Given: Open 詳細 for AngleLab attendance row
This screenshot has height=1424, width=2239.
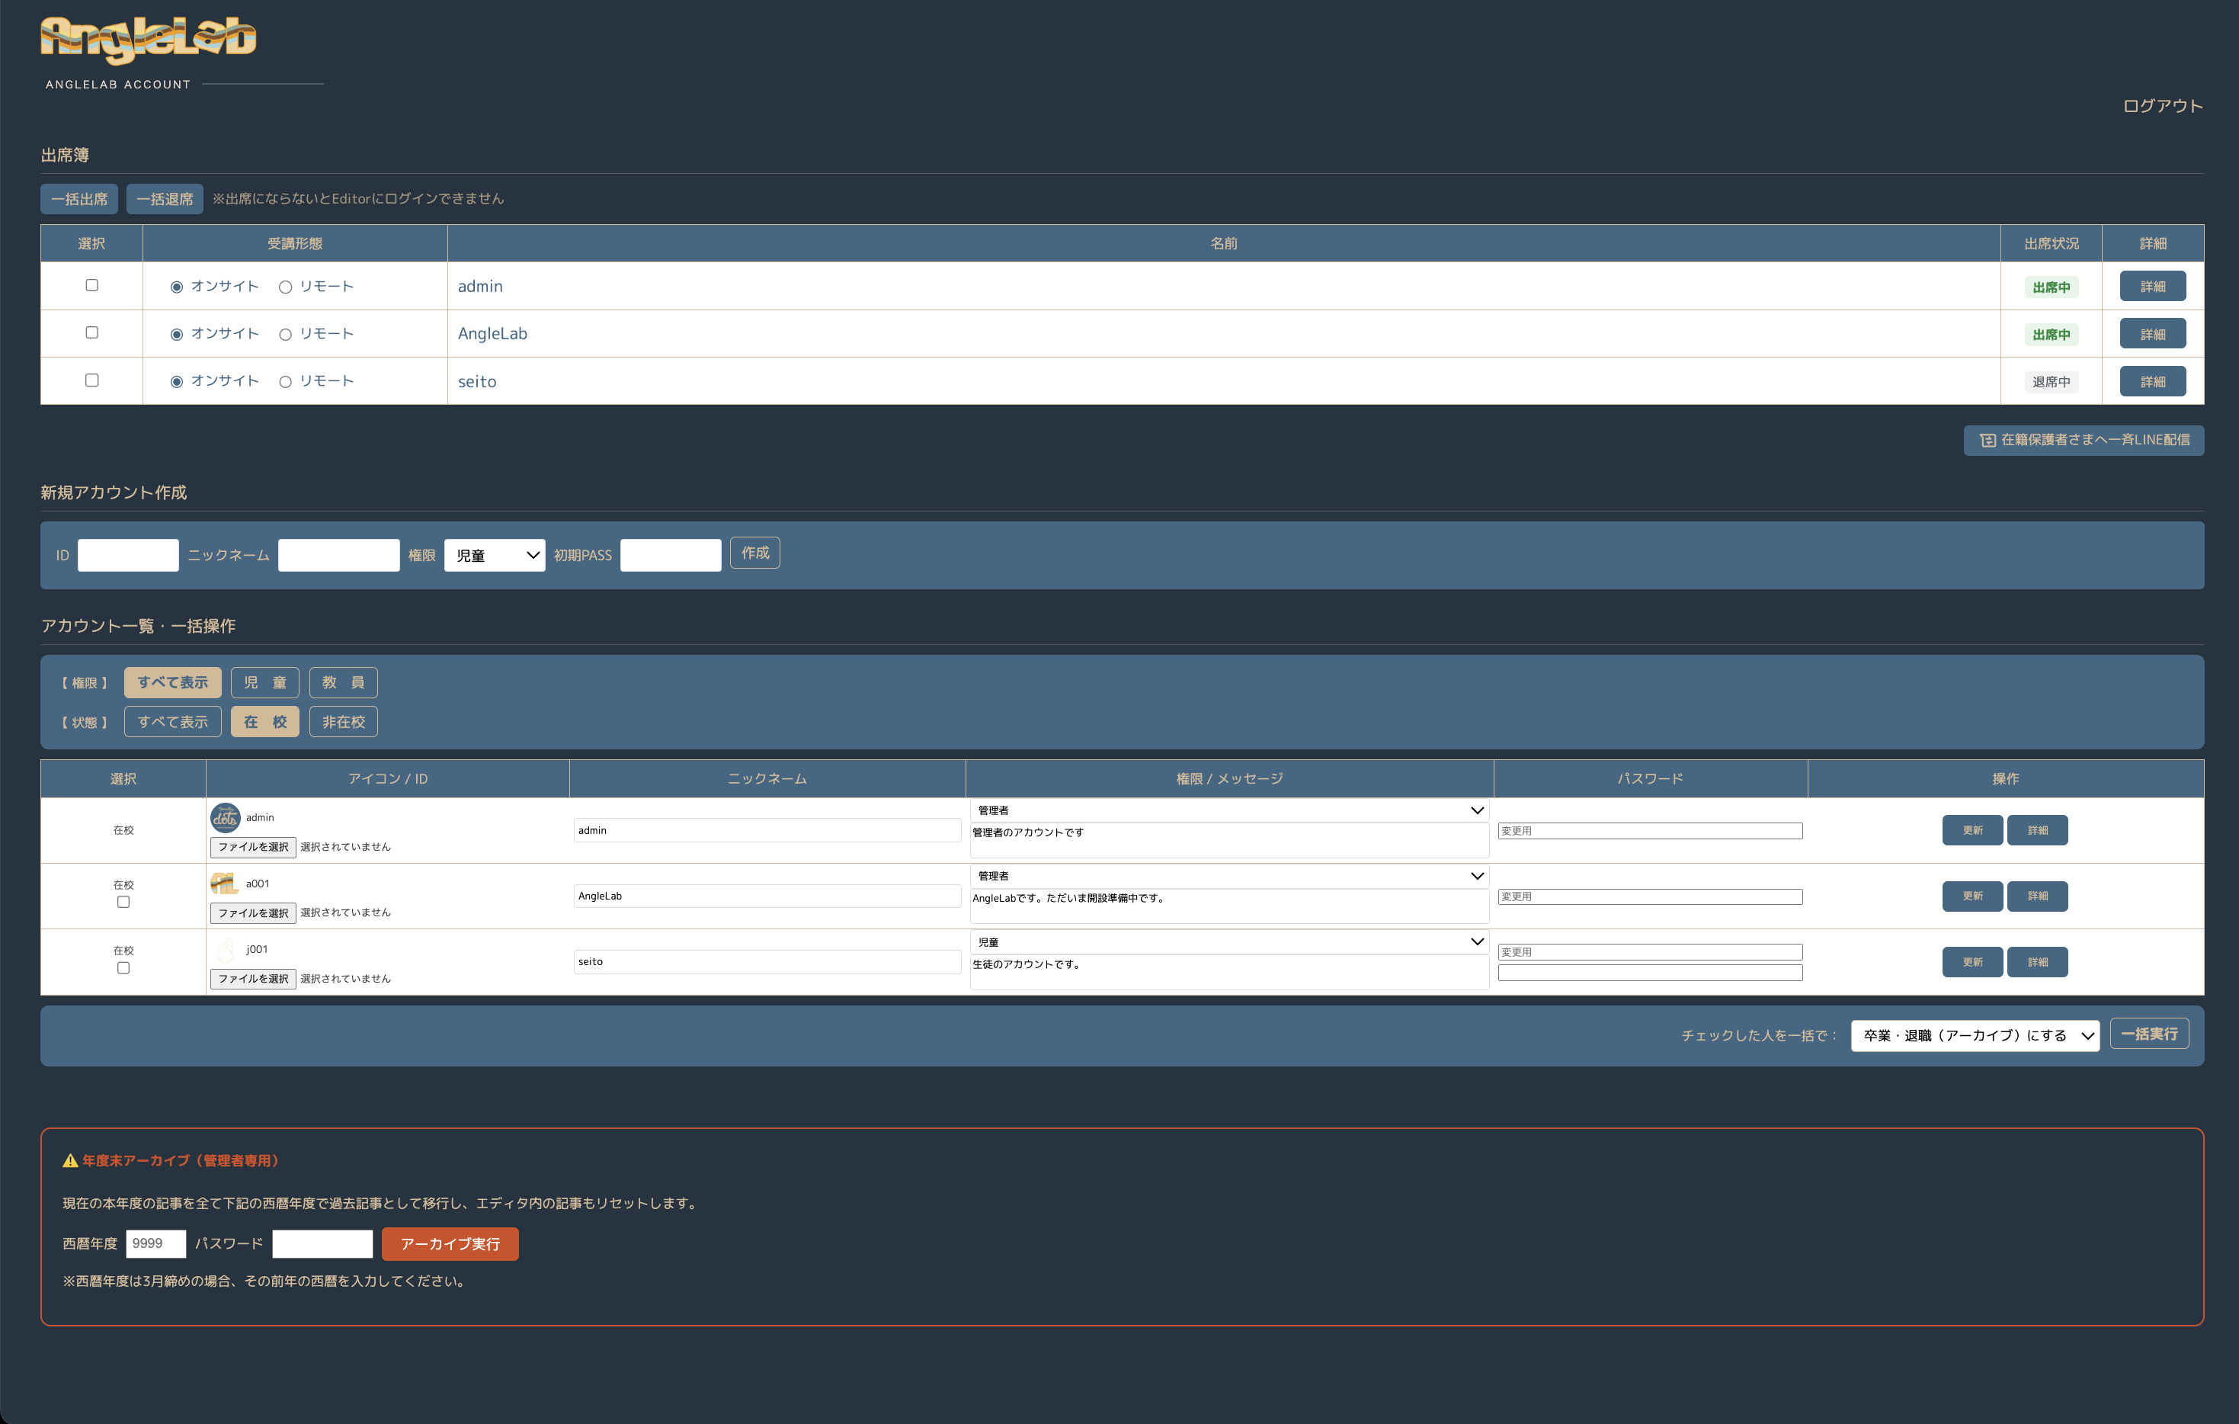Looking at the screenshot, I should point(2153,334).
